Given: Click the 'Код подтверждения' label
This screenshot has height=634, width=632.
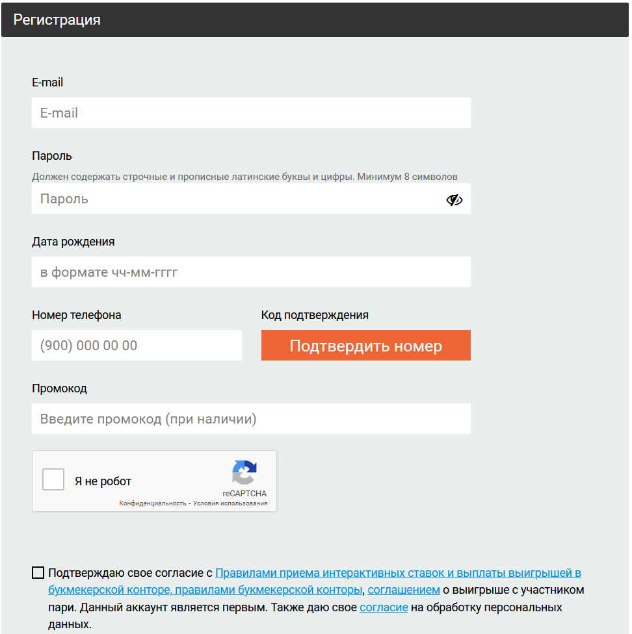Looking at the screenshot, I should pyautogui.click(x=315, y=315).
